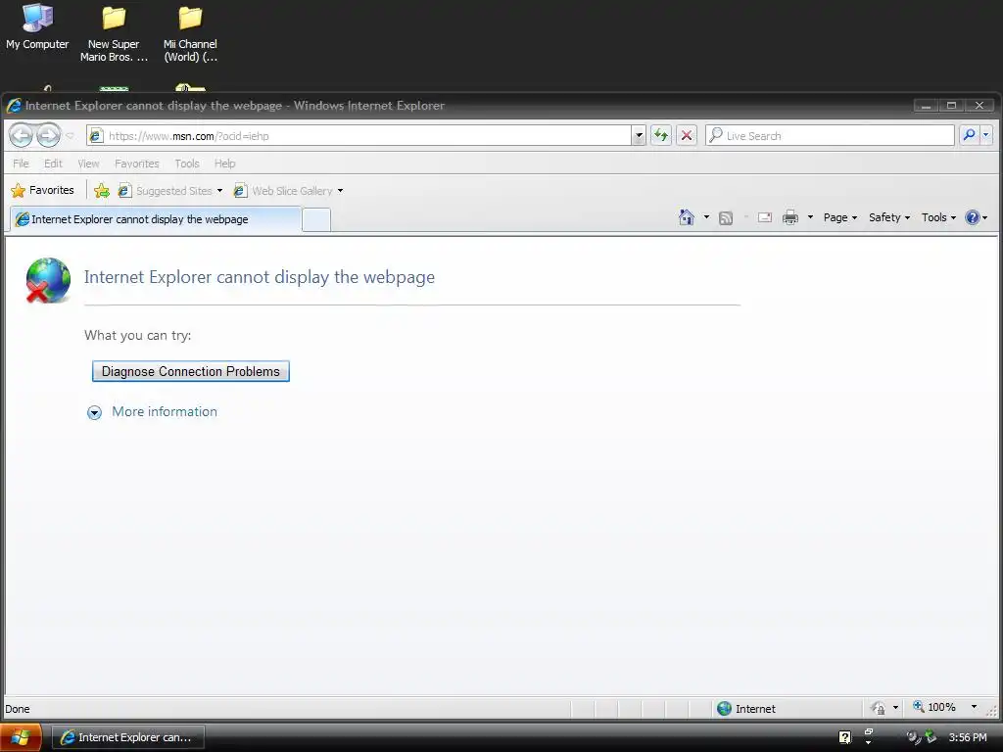Open the Favorites menu in menu bar
1003x752 pixels.
tap(137, 164)
